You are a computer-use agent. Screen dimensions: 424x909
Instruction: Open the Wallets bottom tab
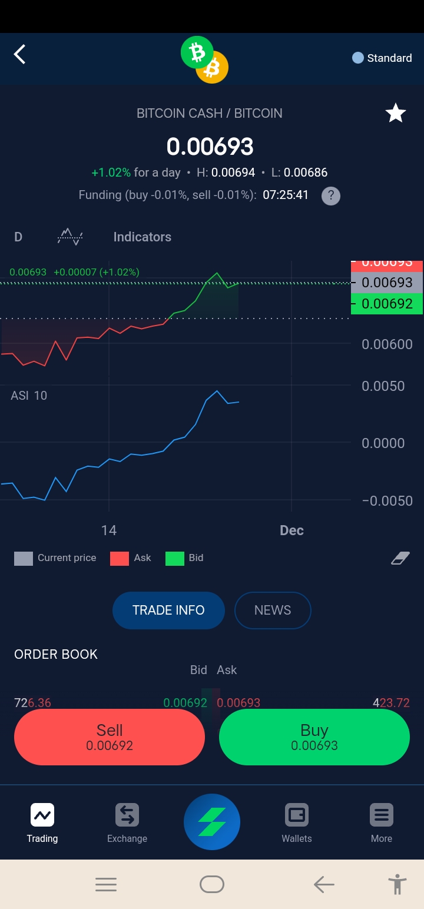coord(297,823)
